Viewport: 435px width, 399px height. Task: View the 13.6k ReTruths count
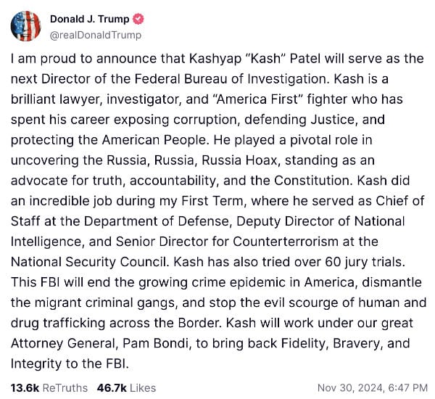(49, 387)
